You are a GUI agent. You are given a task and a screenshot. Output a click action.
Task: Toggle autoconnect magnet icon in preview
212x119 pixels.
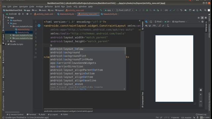click(x=150, y=26)
